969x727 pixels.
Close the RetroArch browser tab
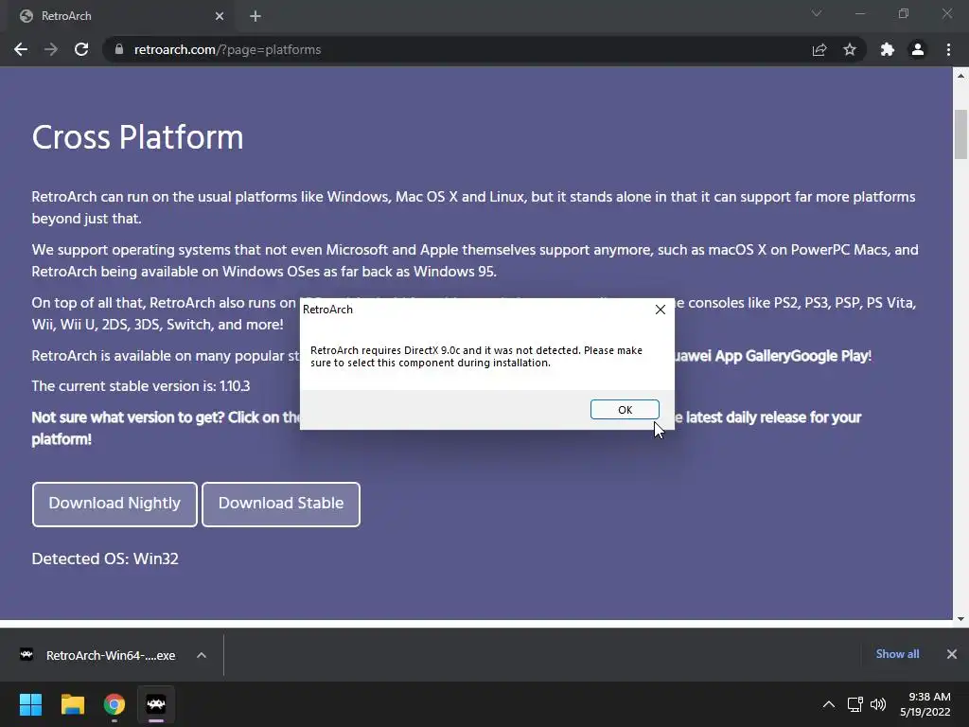pos(220,16)
